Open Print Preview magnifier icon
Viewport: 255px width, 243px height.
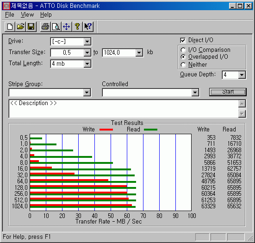coord(56,27)
